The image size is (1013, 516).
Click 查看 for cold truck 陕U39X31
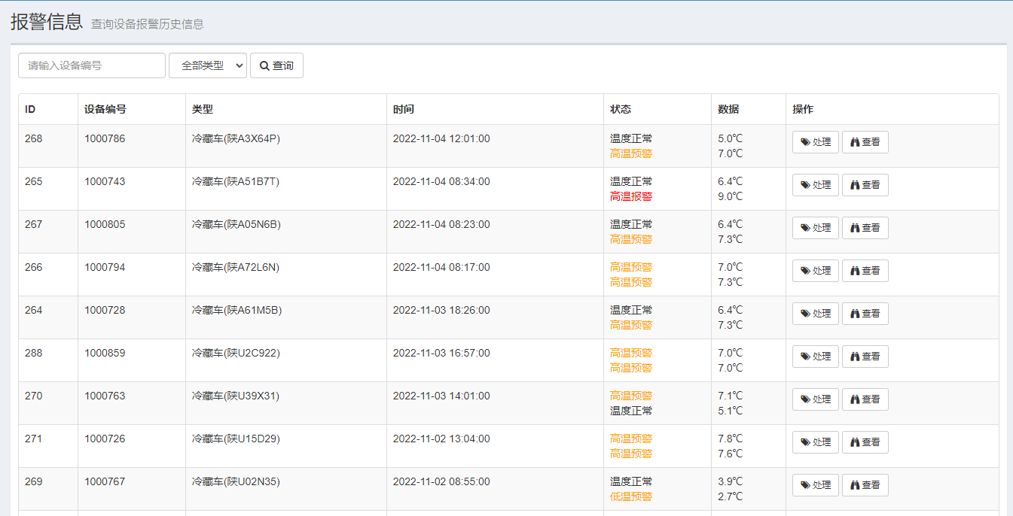pos(865,399)
